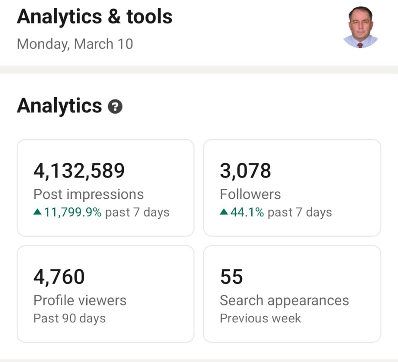Click the Post impressions label text
The height and width of the screenshot is (362, 398).
[x=89, y=194]
